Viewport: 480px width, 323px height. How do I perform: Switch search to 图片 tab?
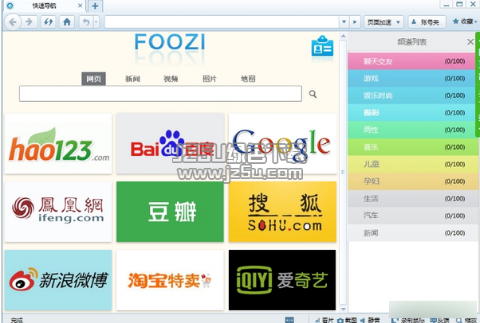coord(210,79)
